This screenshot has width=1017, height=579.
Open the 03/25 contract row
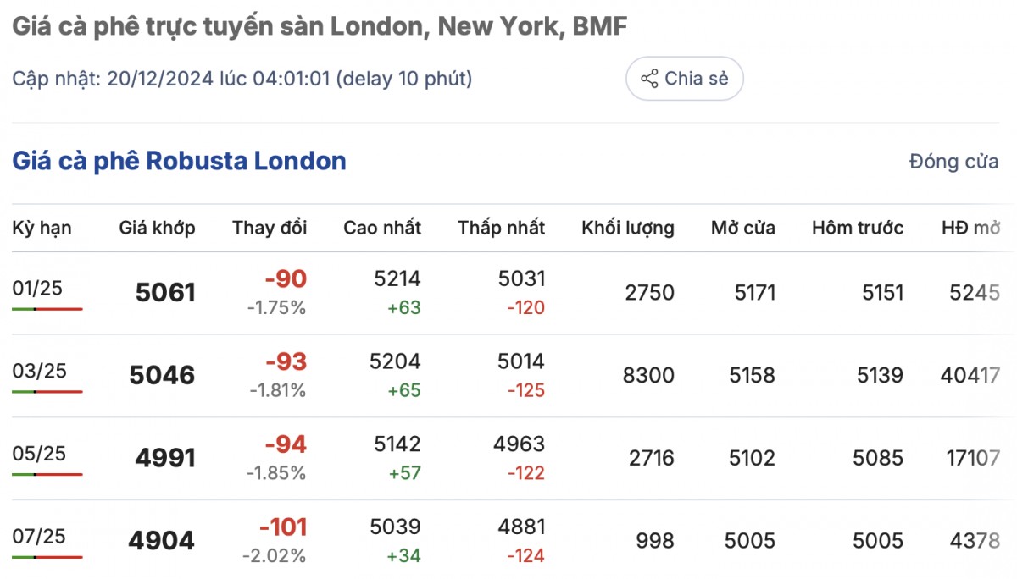point(37,371)
